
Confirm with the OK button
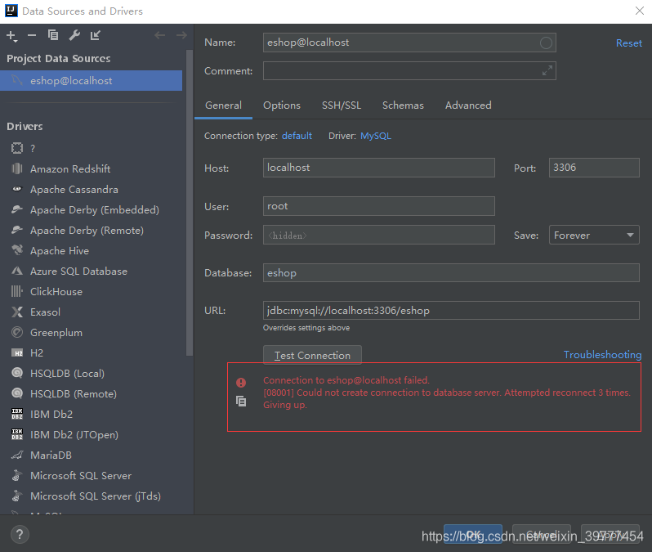(x=473, y=534)
